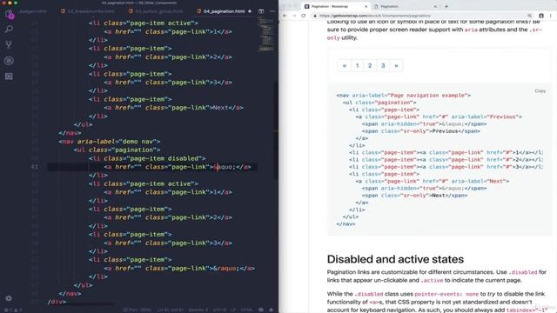Viewport: 557px width, 313px height.
Task: Click the 'Next' link text in editor code
Action: (220, 108)
